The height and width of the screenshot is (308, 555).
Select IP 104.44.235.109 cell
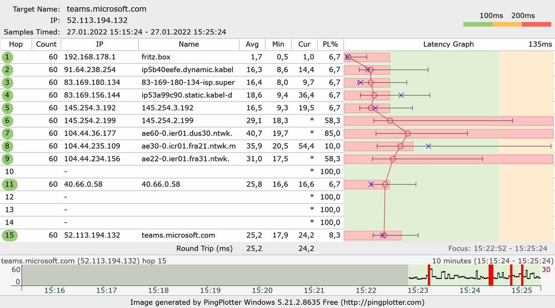(92, 146)
